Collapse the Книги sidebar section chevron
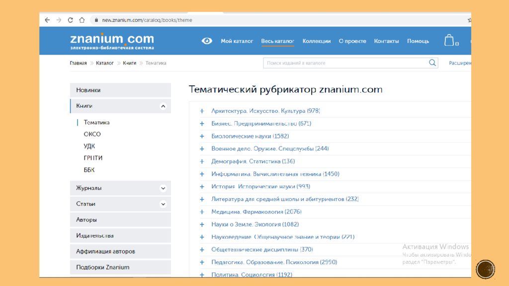 [x=163, y=106]
